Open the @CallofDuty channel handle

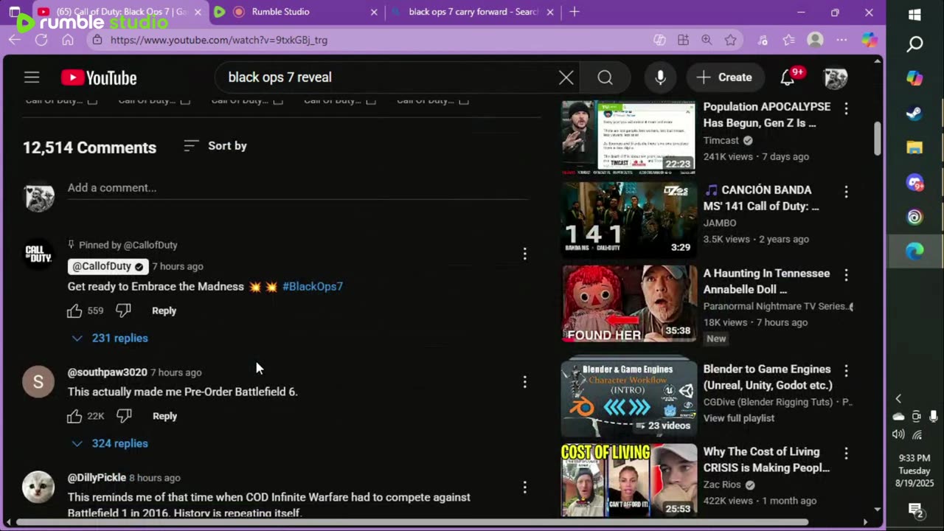[108, 266]
